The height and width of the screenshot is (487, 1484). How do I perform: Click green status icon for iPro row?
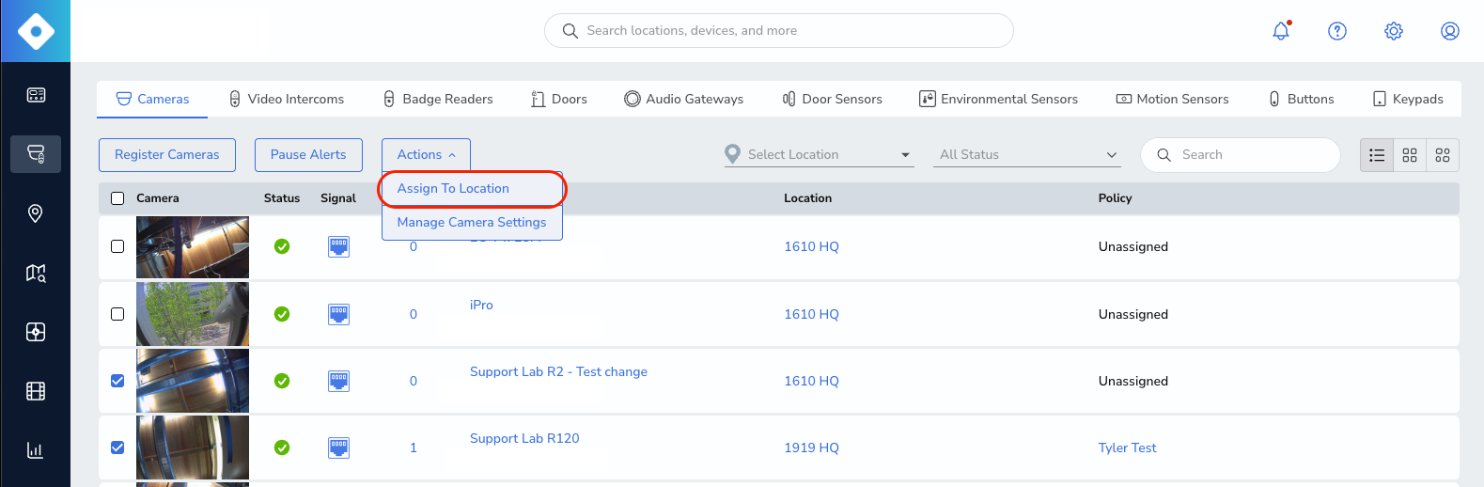(x=282, y=314)
